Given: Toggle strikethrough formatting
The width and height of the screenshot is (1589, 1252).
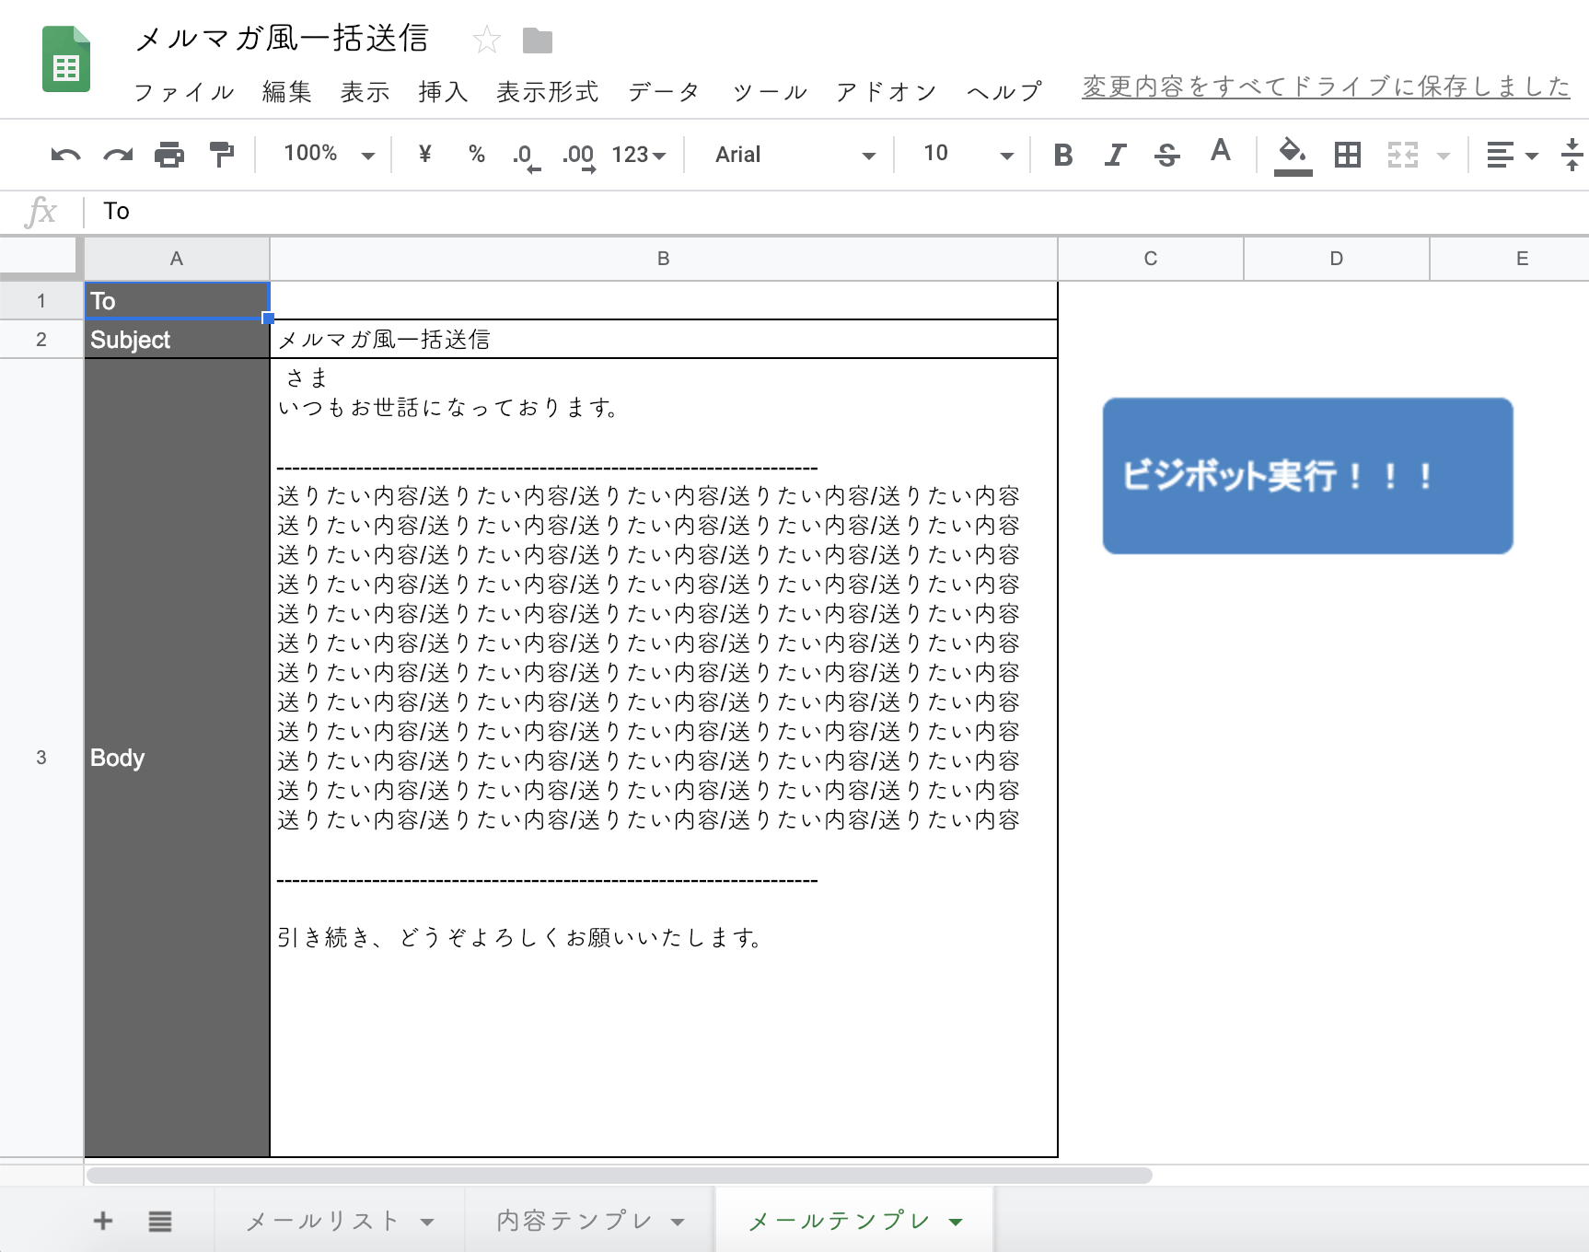Looking at the screenshot, I should [1166, 155].
